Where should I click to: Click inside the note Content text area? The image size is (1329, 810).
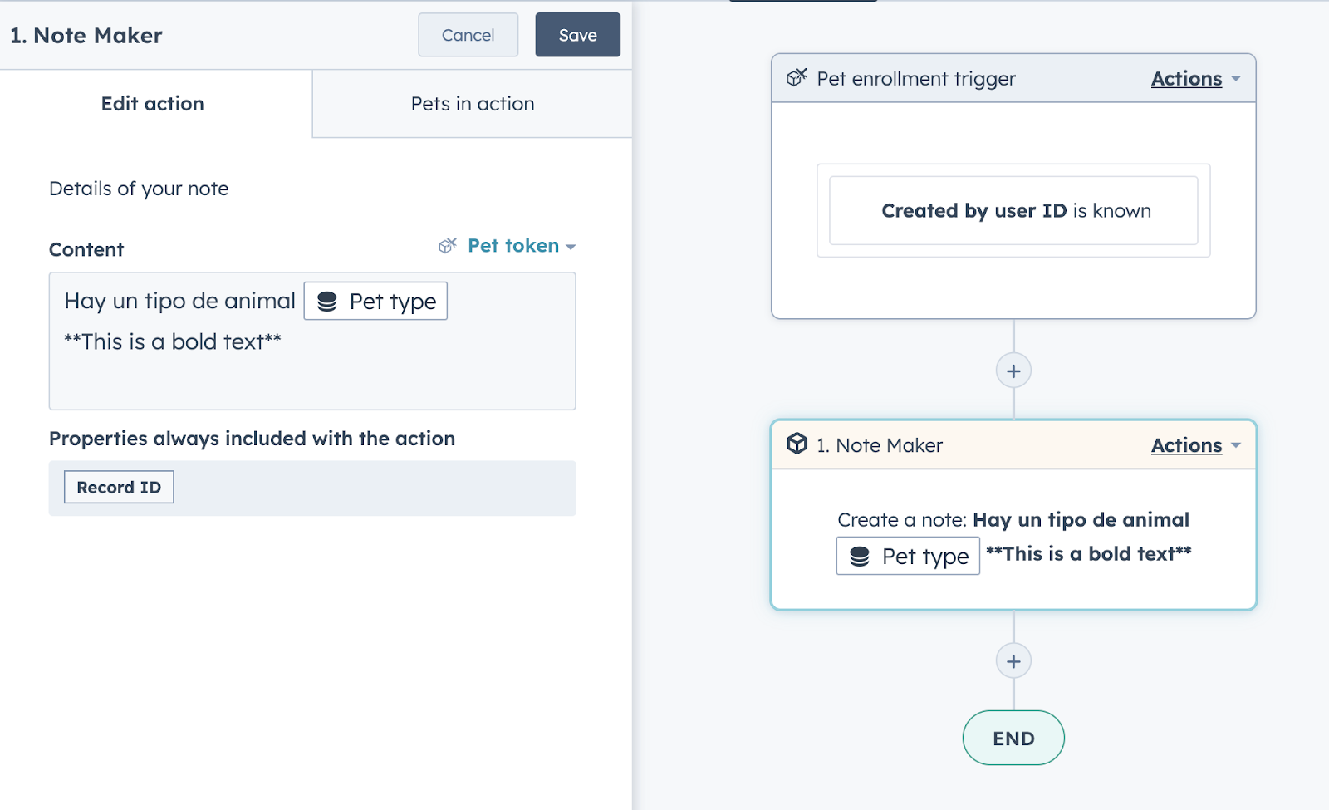click(x=312, y=374)
